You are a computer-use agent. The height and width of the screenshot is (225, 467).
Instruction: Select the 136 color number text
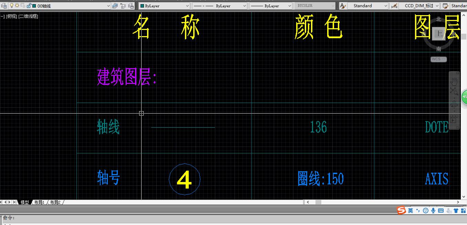[318, 127]
